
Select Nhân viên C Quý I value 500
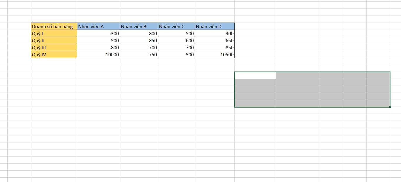click(176, 33)
